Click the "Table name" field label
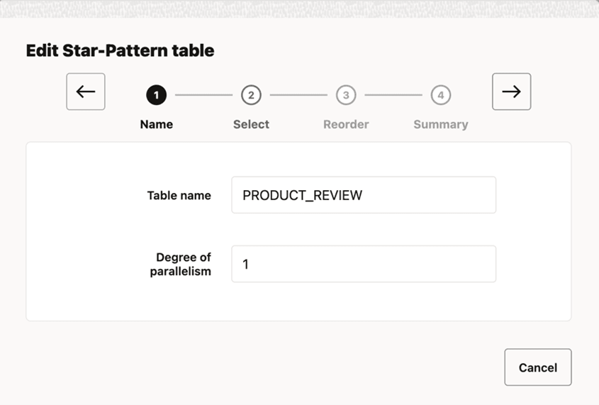The height and width of the screenshot is (405, 599). 179,196
